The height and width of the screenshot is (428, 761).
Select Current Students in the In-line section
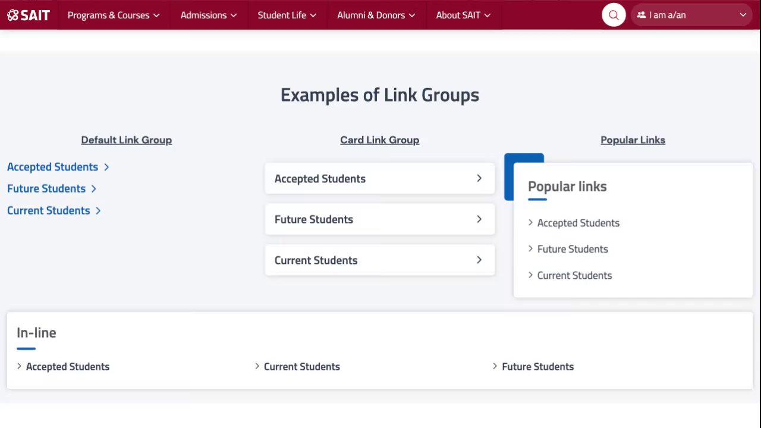[x=301, y=367]
